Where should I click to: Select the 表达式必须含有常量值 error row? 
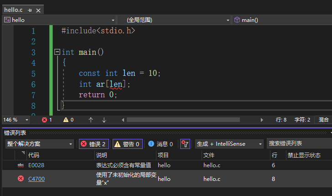pos(167,165)
